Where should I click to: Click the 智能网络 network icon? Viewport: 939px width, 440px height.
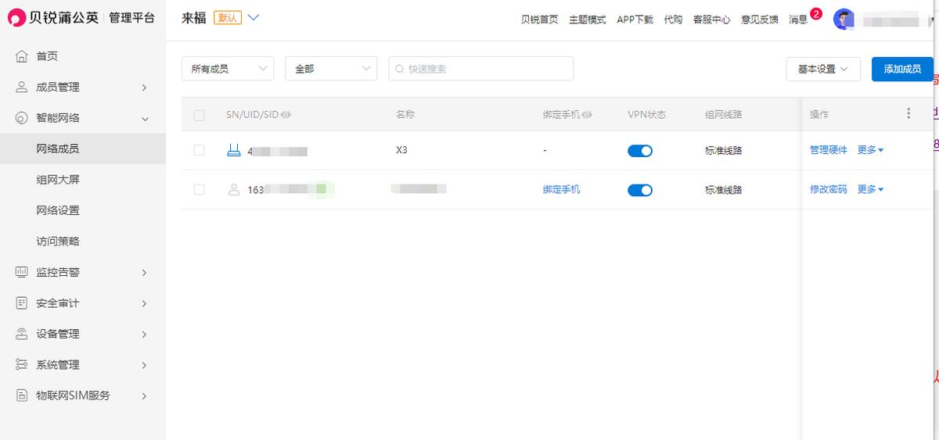pos(22,118)
